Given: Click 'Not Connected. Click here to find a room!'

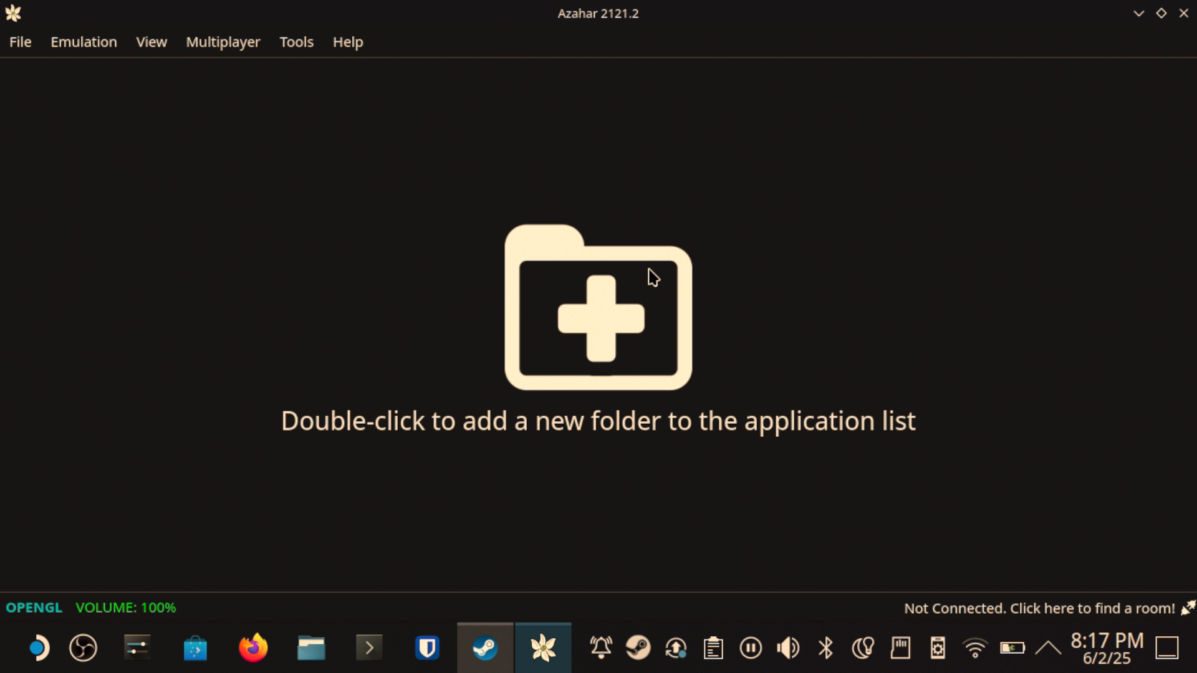Looking at the screenshot, I should click(1039, 608).
